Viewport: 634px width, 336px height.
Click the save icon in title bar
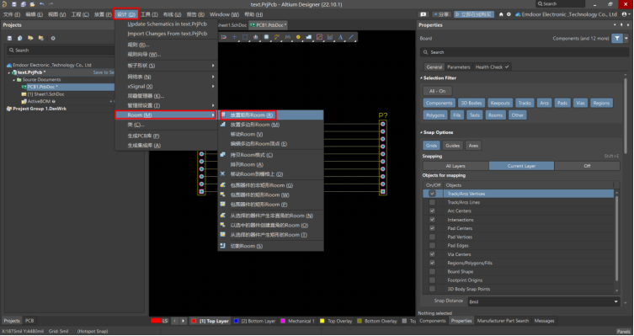point(13,4)
